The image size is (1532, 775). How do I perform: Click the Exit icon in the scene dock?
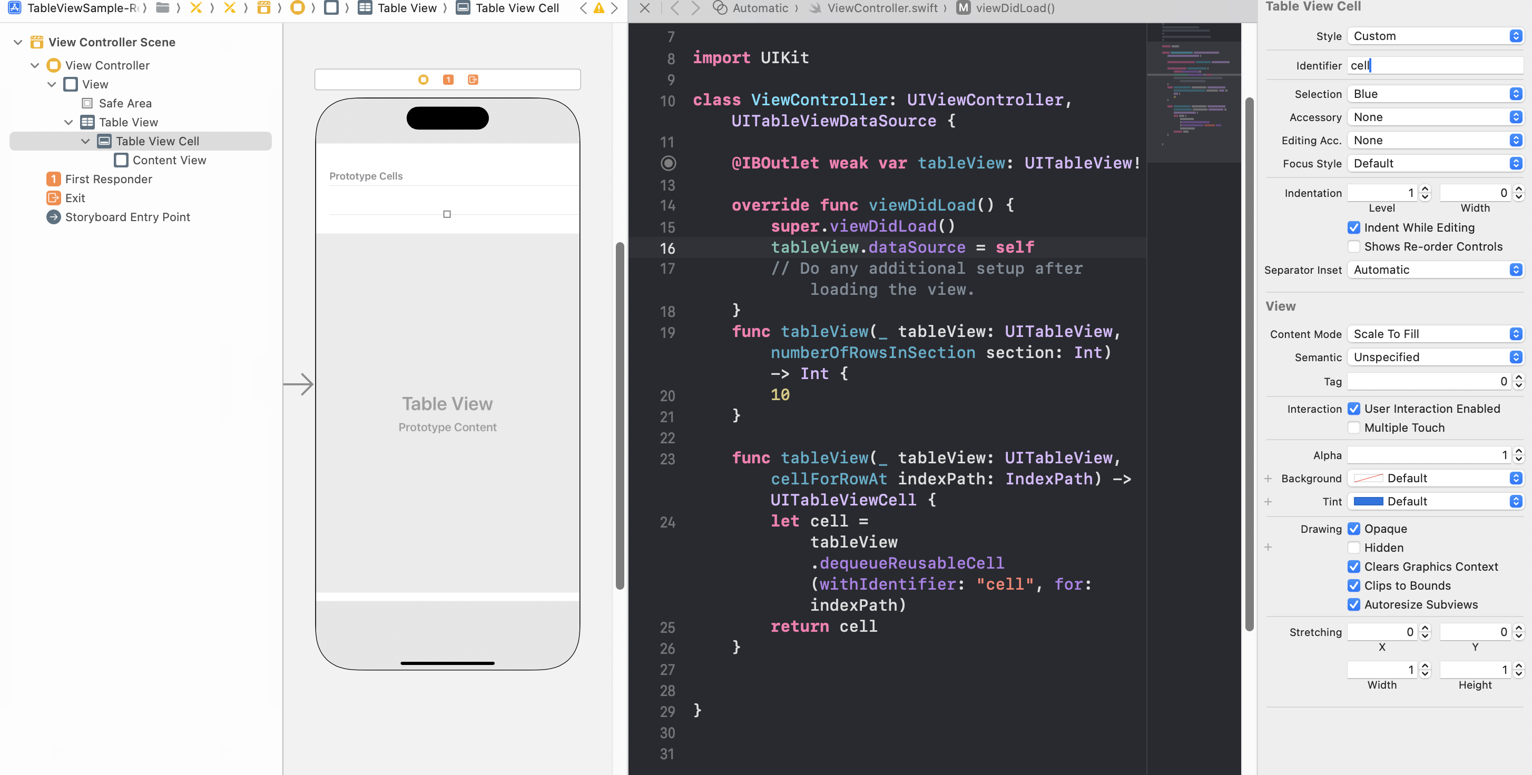[473, 80]
